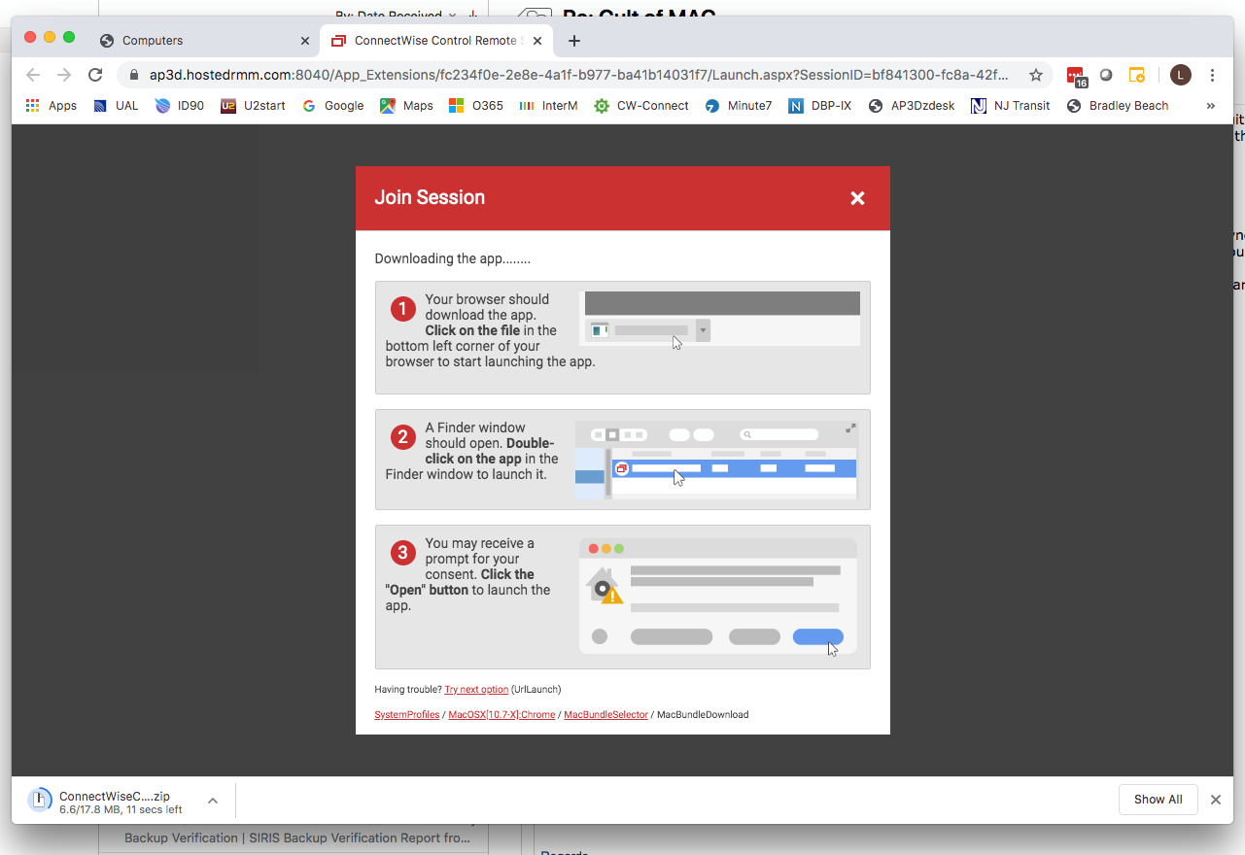The image size is (1245, 855).
Task: Reload the current page
Action: point(94,74)
